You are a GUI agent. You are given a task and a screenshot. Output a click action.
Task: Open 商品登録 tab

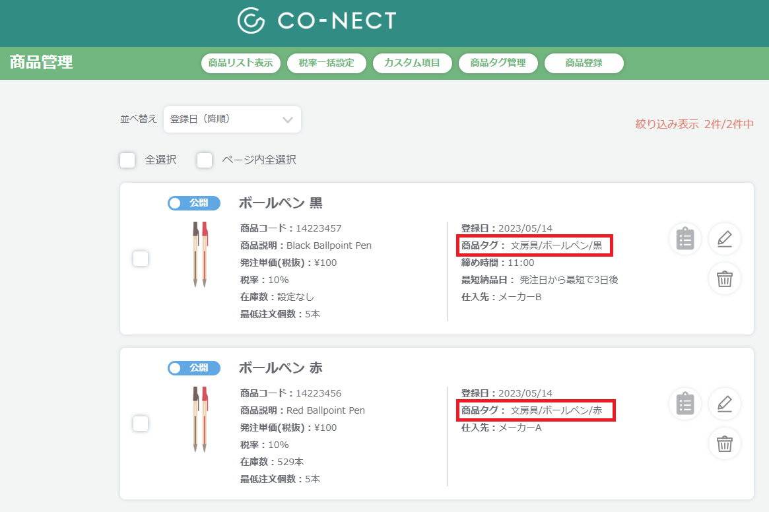(x=584, y=63)
